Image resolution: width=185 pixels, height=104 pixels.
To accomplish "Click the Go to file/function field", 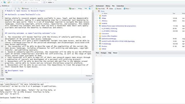I will [33, 2].
